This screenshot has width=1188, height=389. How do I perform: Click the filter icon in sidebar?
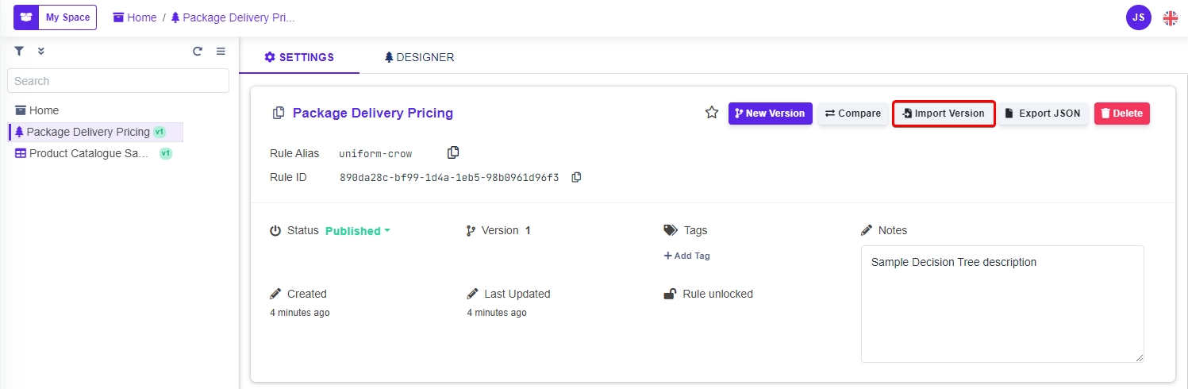point(19,51)
